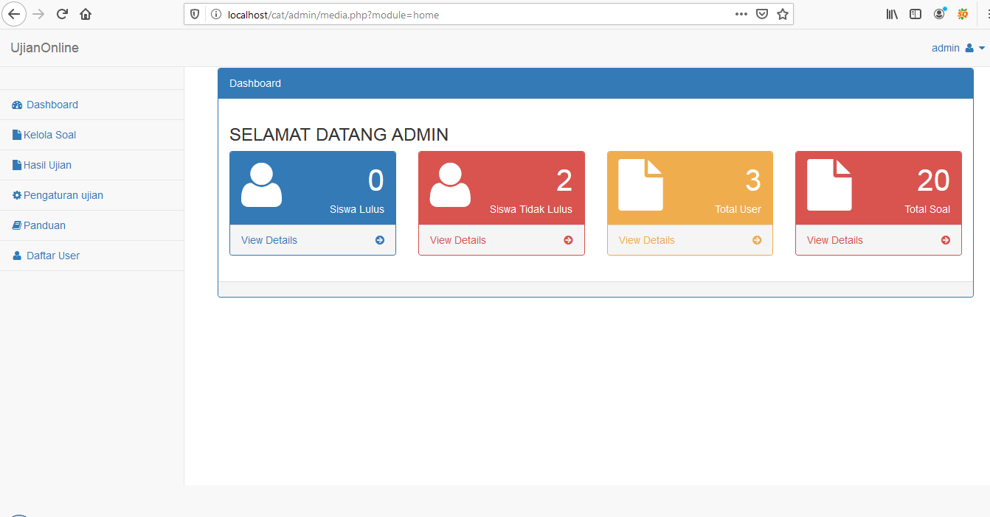The width and height of the screenshot is (990, 517).
Task: Open the browser menu with three dots
Action: coord(741,13)
